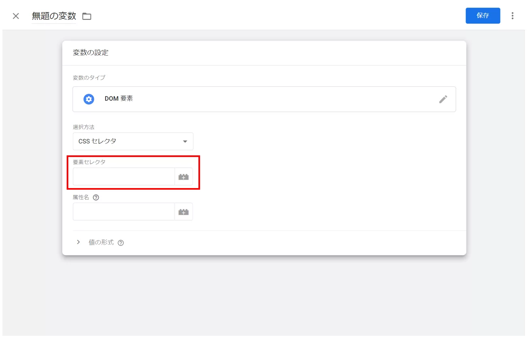The width and height of the screenshot is (527, 337).
Task: Open the three-dot more options menu
Action: click(512, 16)
